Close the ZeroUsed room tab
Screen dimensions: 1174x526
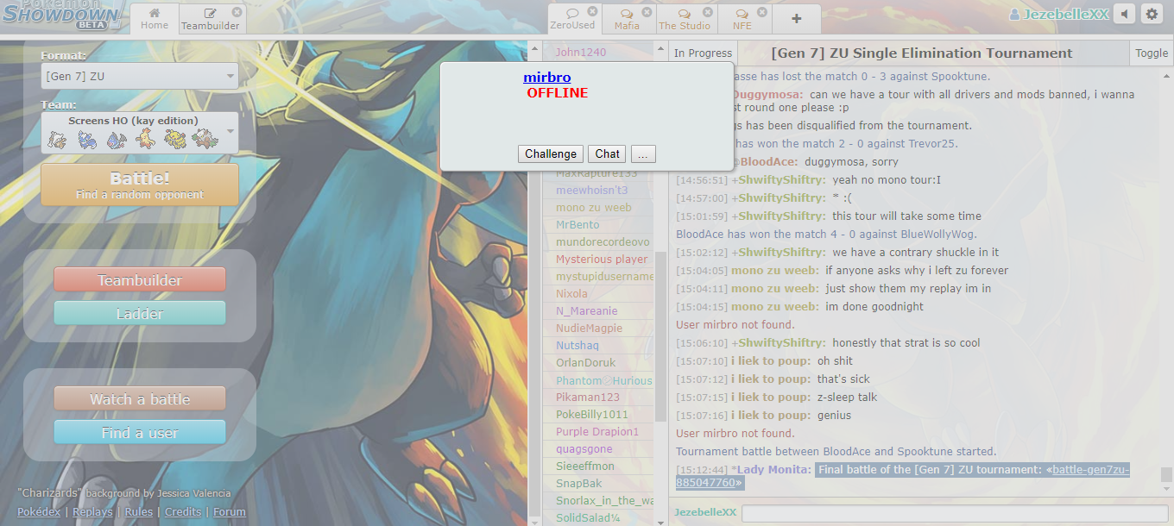(592, 12)
